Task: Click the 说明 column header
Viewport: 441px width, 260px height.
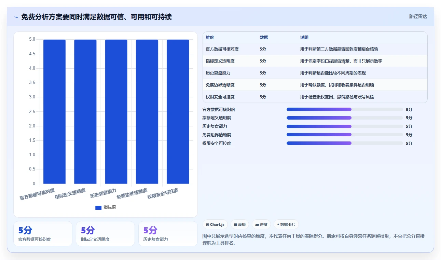Action: pos(304,38)
